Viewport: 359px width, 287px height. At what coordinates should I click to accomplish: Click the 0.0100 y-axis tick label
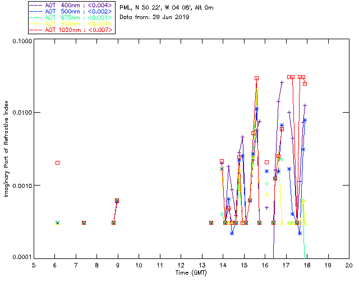click(21, 113)
